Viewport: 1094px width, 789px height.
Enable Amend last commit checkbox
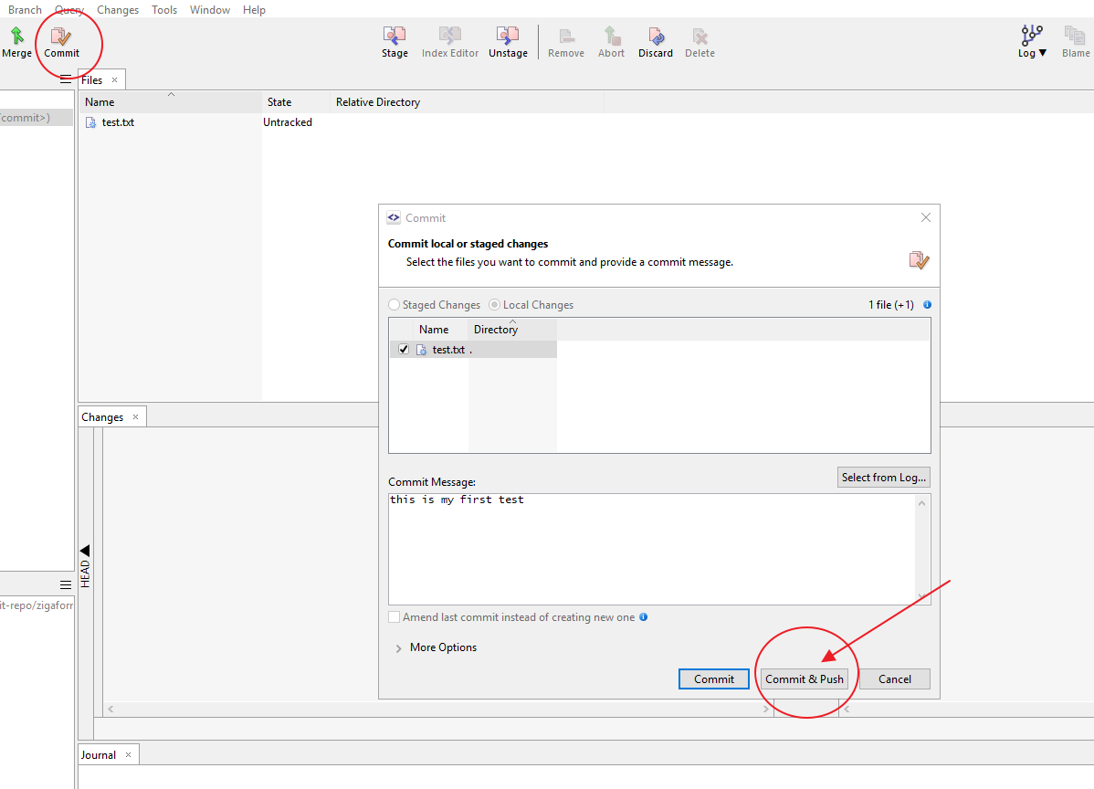[x=394, y=617]
